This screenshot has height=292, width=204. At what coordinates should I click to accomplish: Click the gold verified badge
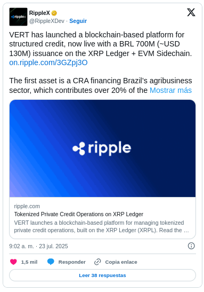(x=54, y=13)
